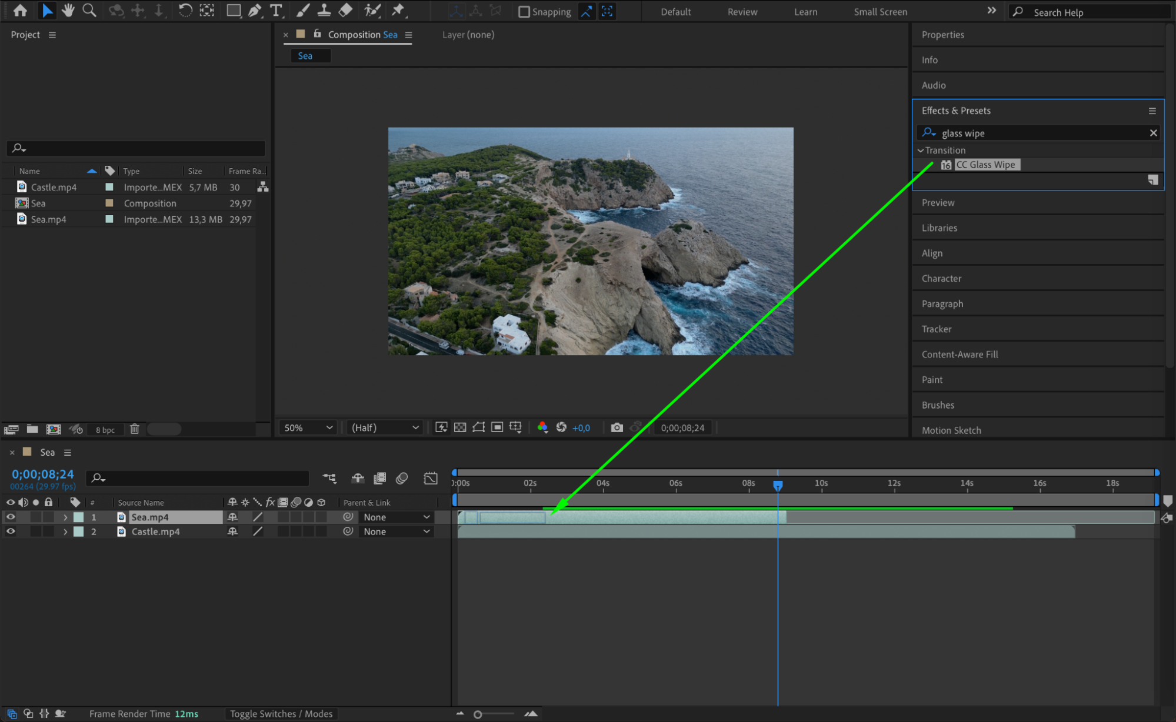Screen dimensions: 1176x722
Task: Toggle the Hide Shy Layers timeline switch
Action: pos(358,478)
